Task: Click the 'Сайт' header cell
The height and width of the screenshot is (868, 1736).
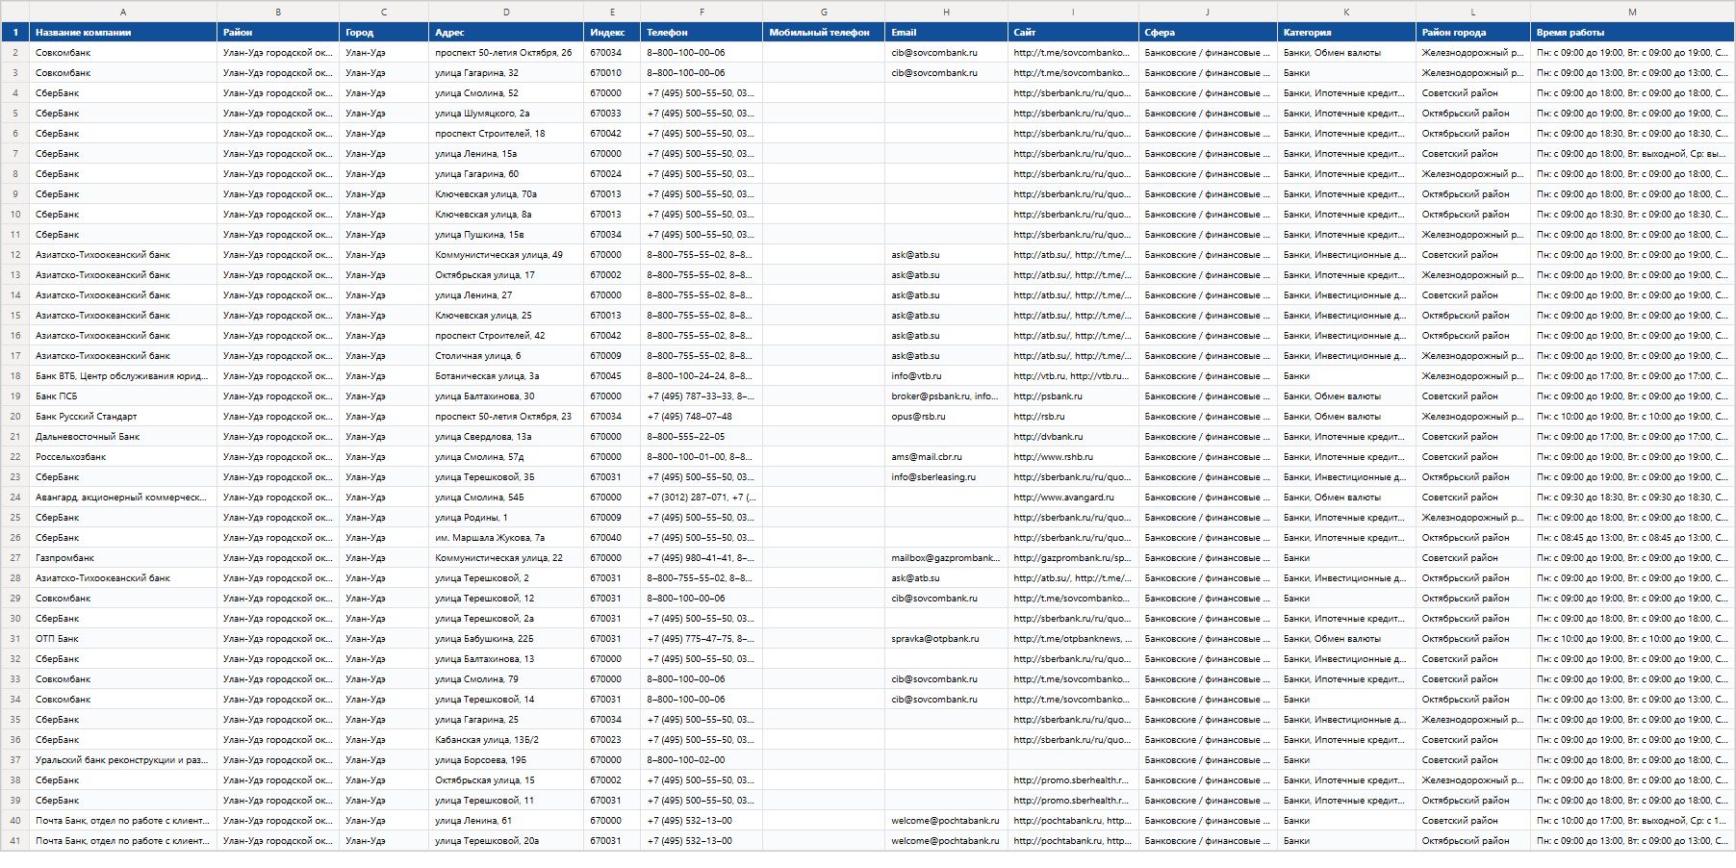Action: (x=1073, y=32)
